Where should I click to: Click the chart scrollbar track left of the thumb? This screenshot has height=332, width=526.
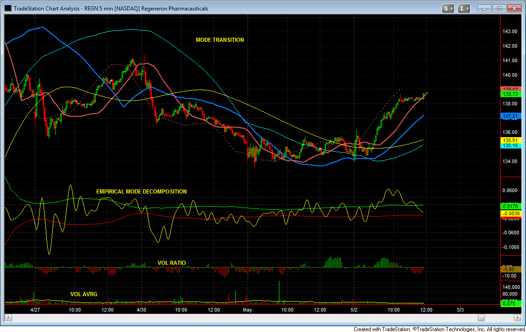coord(245,317)
